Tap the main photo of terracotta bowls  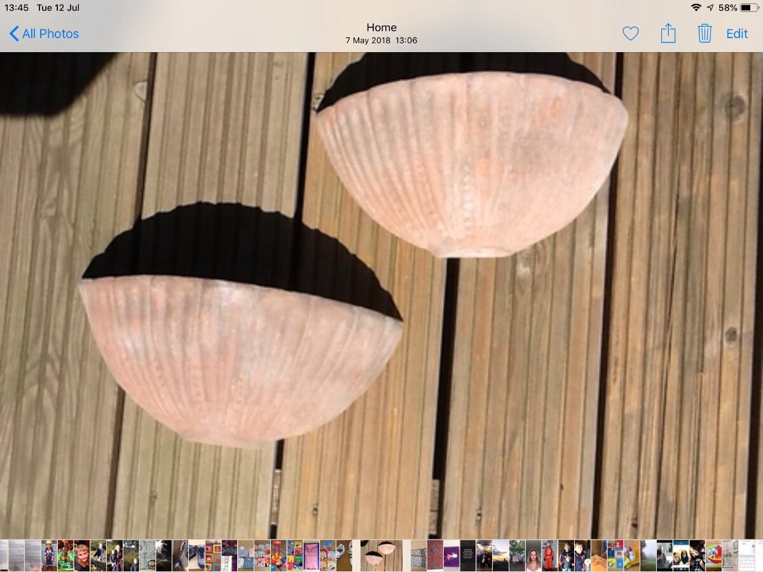(x=381, y=296)
